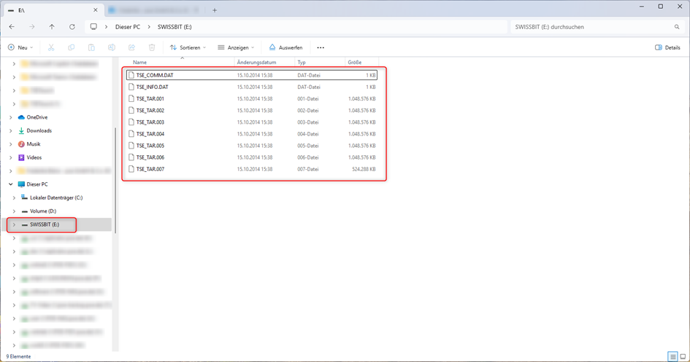690x362 pixels.
Task: Open a new tab with plus icon
Action: 215,10
